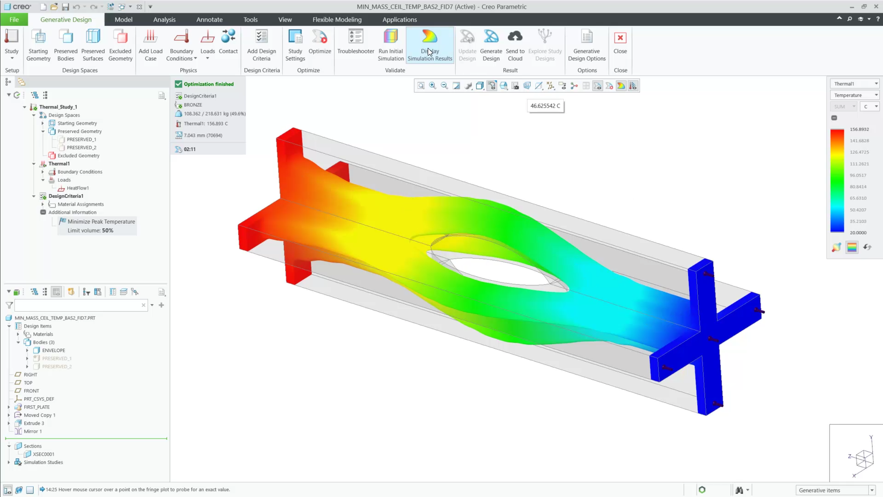The image size is (883, 497).
Task: Activate the Generate Design tool
Action: (491, 44)
